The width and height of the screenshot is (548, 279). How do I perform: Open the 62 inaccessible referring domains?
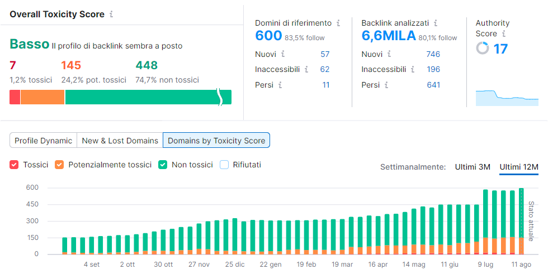(325, 69)
